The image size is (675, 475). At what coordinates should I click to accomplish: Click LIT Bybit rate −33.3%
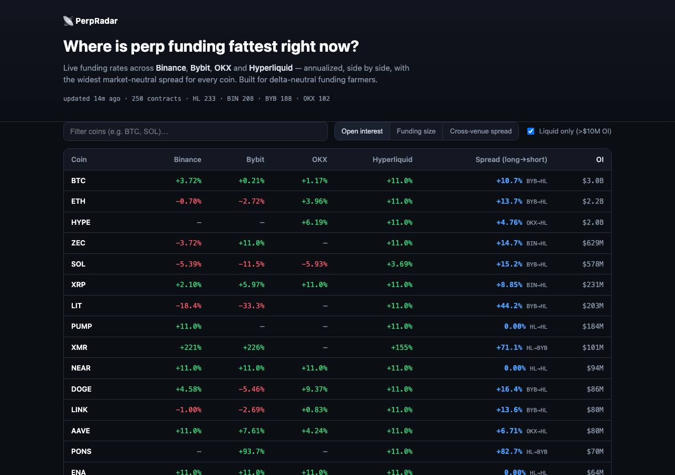pyautogui.click(x=252, y=306)
